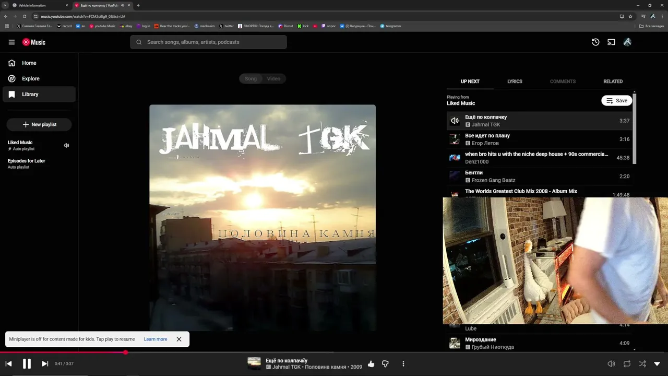Open the apps grid in bookmarks bar
Screen dimensions: 668x376
pyautogui.click(x=6, y=26)
